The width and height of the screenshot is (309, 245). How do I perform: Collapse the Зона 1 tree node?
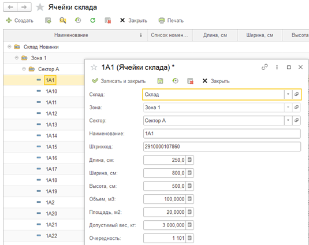click(17, 58)
